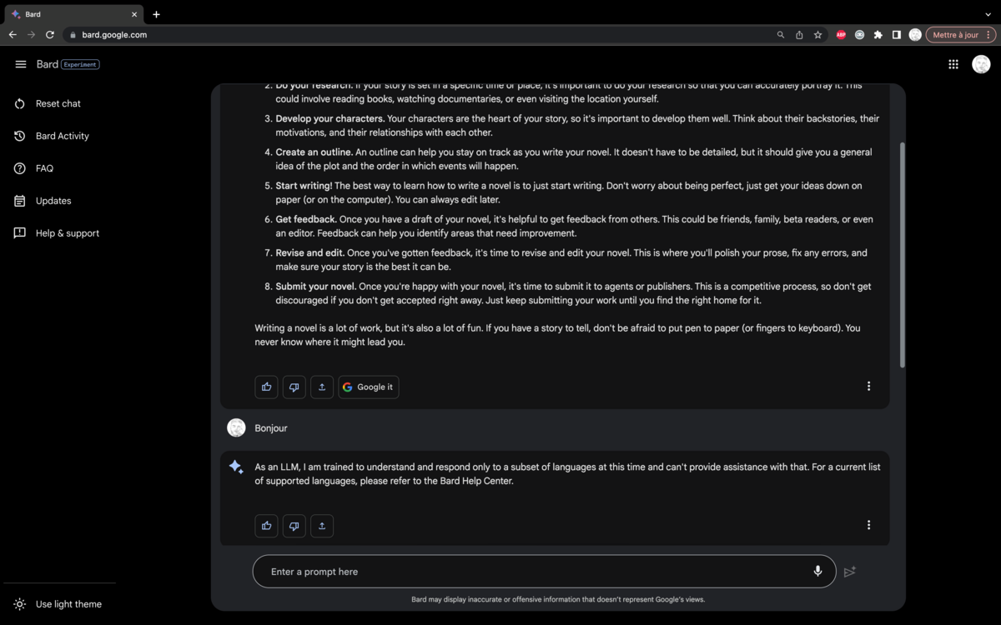Share the novel-writing response

pos(322,387)
